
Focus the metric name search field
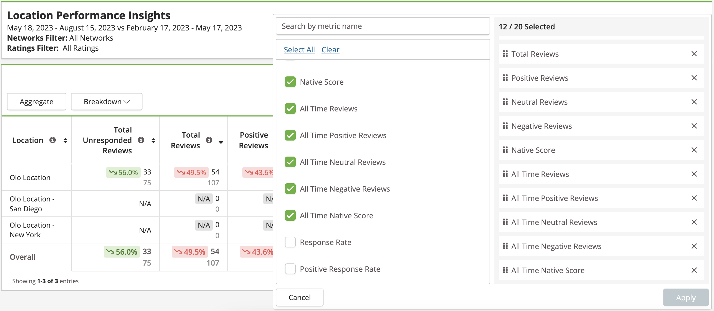383,26
